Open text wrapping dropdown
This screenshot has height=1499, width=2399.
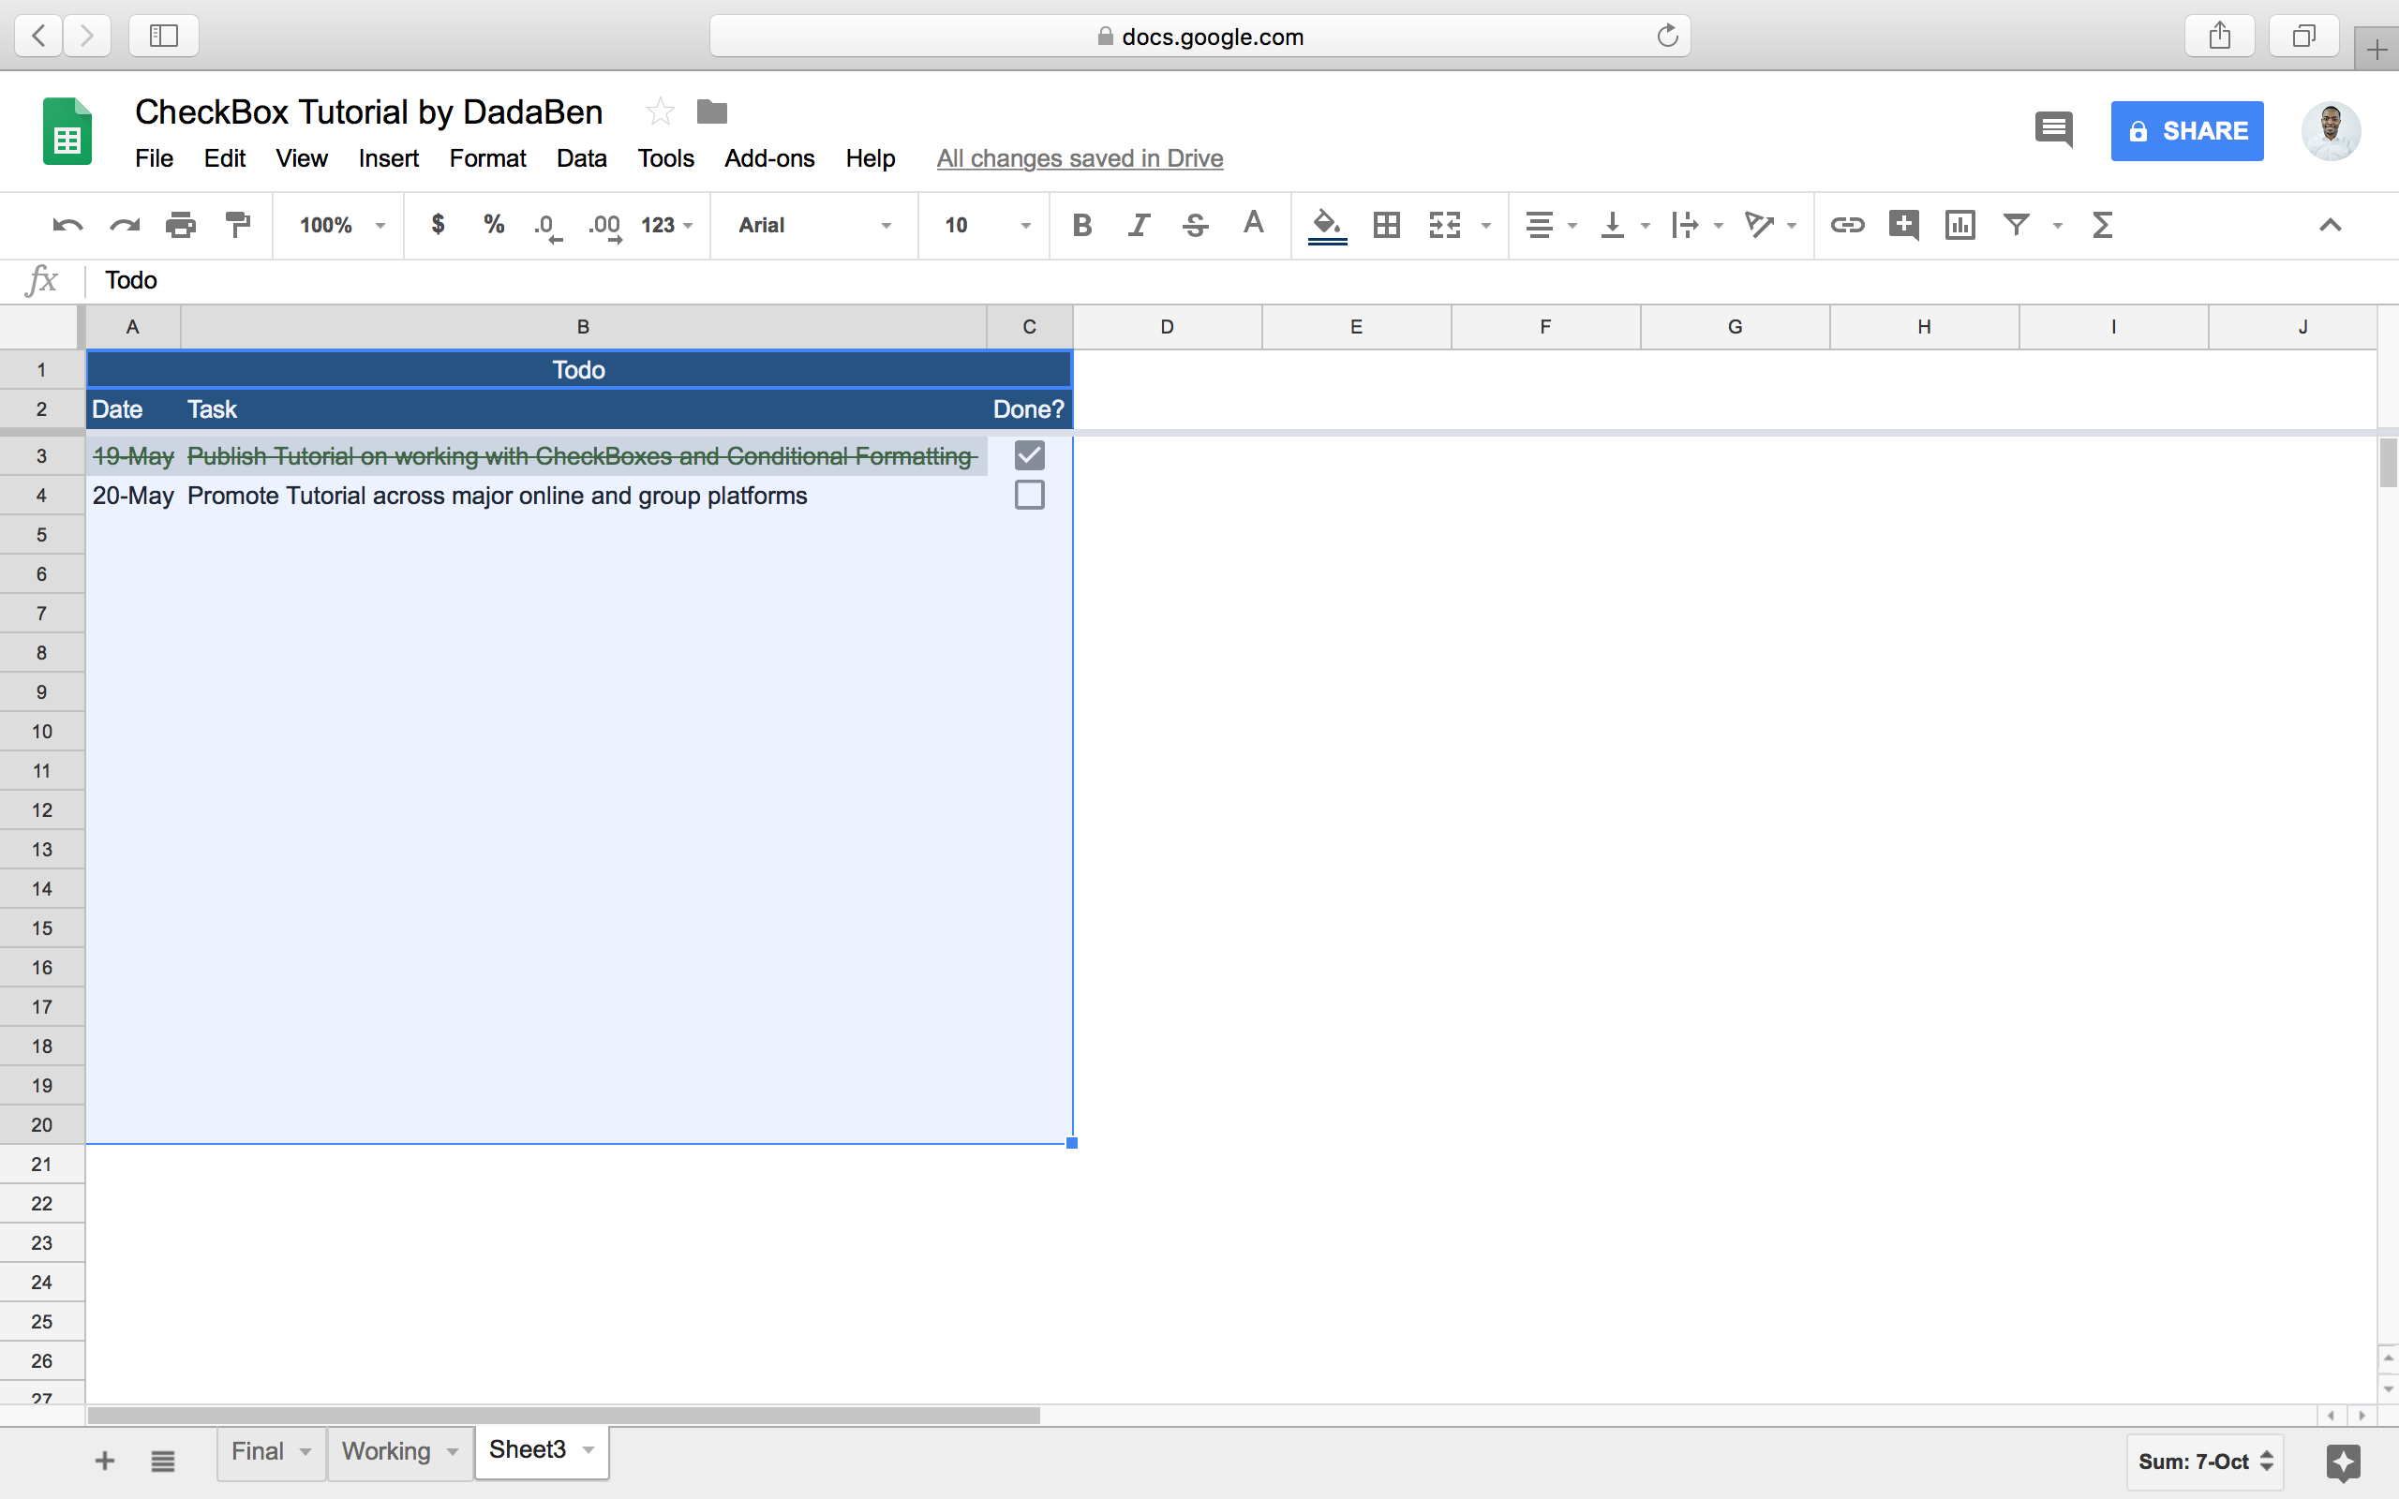click(1696, 225)
